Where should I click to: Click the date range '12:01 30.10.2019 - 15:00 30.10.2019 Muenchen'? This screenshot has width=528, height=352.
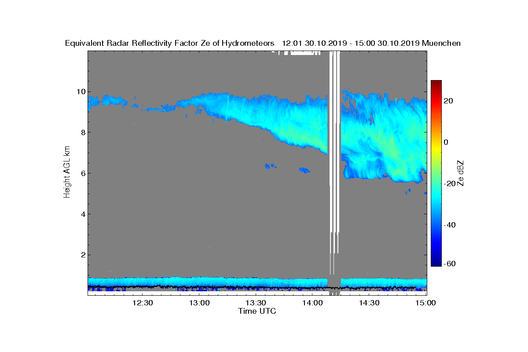[x=371, y=43]
